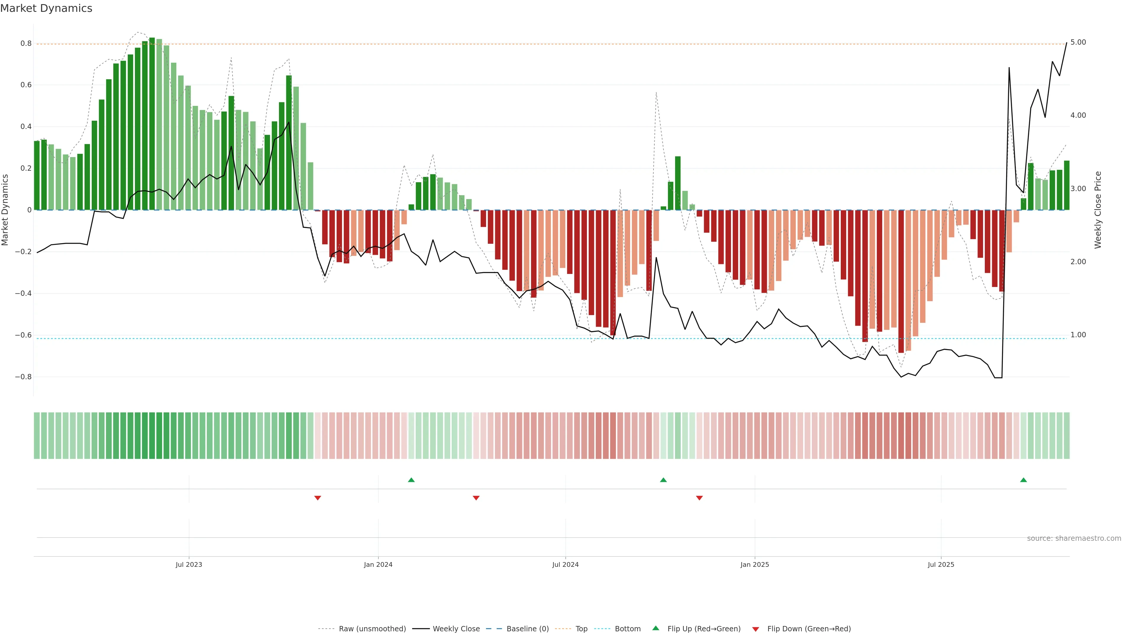
Task: Toggle the Baseline (0) legend entry
Action: click(527, 629)
